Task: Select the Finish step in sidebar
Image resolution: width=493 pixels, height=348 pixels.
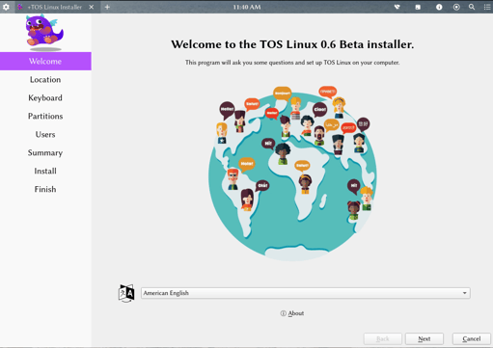Action: click(x=45, y=189)
